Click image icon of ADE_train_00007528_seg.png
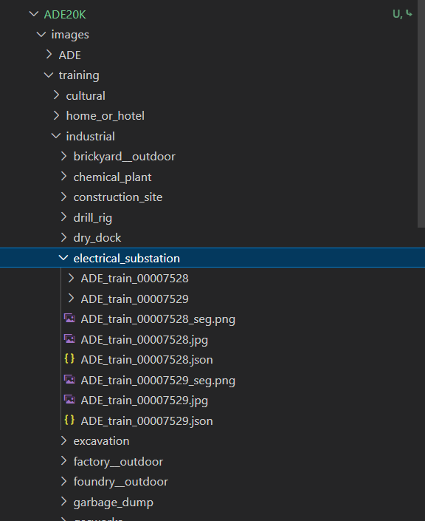The width and height of the screenshot is (425, 521). [x=69, y=319]
